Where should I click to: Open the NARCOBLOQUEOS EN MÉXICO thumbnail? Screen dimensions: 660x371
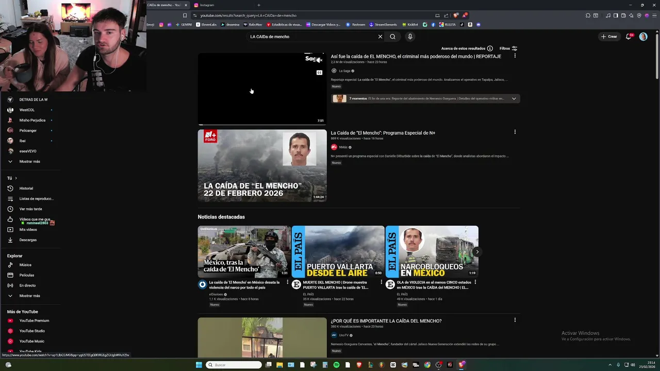(x=432, y=252)
